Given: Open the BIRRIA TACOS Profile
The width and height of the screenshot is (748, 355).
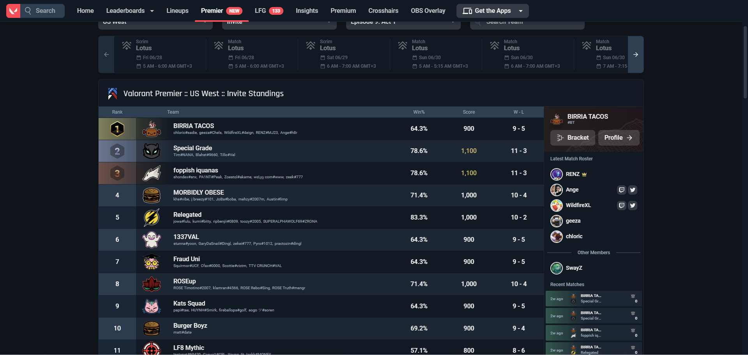Looking at the screenshot, I should [619, 138].
